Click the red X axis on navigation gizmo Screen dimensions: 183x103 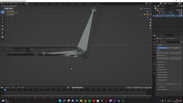[148, 14]
